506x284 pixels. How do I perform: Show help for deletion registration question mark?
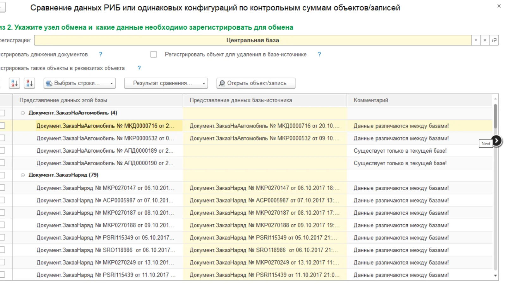coord(319,54)
